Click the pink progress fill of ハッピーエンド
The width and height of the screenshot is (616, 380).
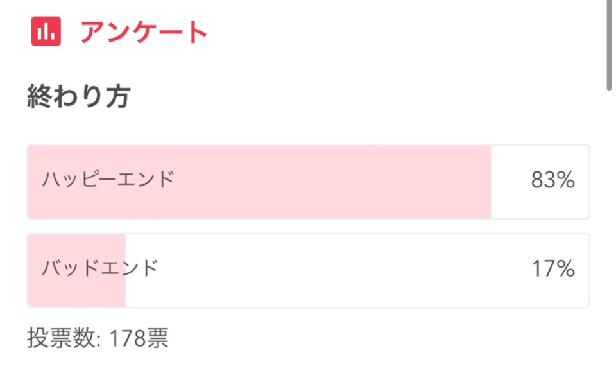pos(259,182)
